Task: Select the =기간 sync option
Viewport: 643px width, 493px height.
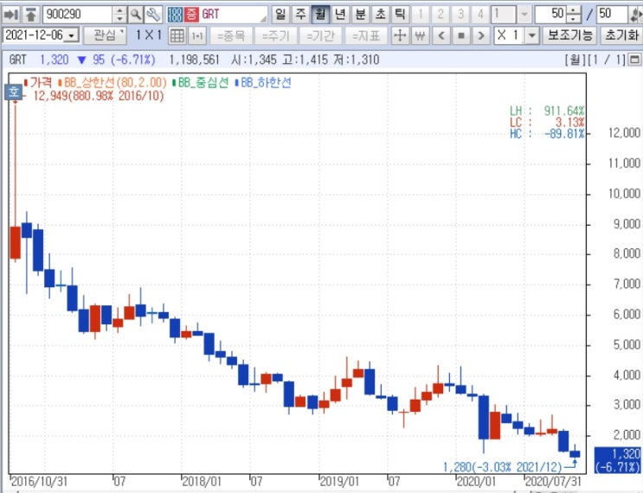Action: pyautogui.click(x=321, y=36)
